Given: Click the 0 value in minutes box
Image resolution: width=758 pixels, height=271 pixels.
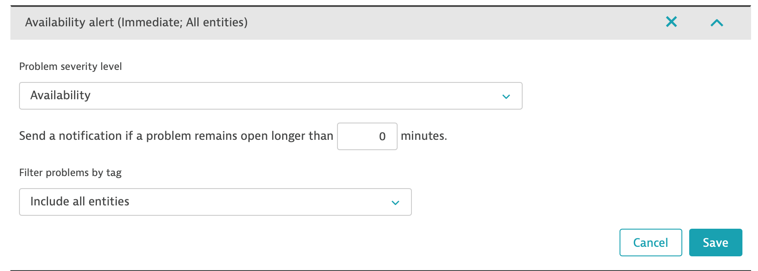Looking at the screenshot, I should 382,137.
